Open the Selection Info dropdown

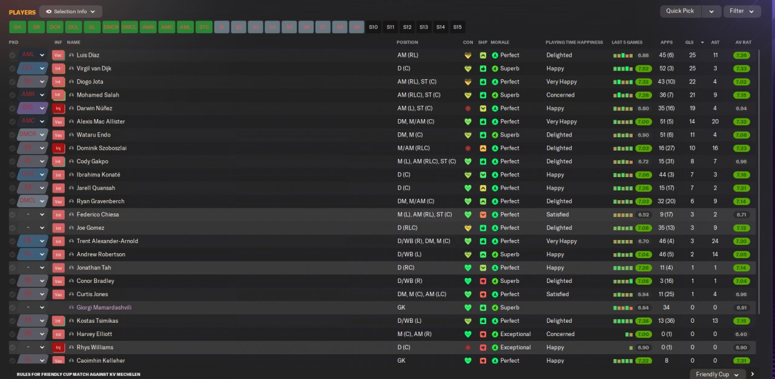(x=71, y=11)
